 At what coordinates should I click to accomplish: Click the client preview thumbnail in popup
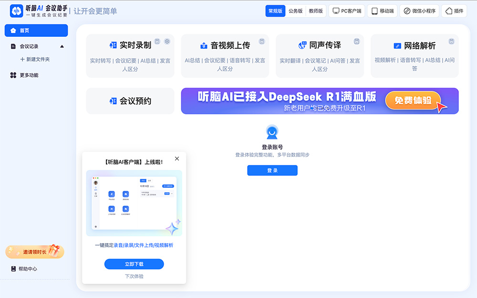coord(134,203)
